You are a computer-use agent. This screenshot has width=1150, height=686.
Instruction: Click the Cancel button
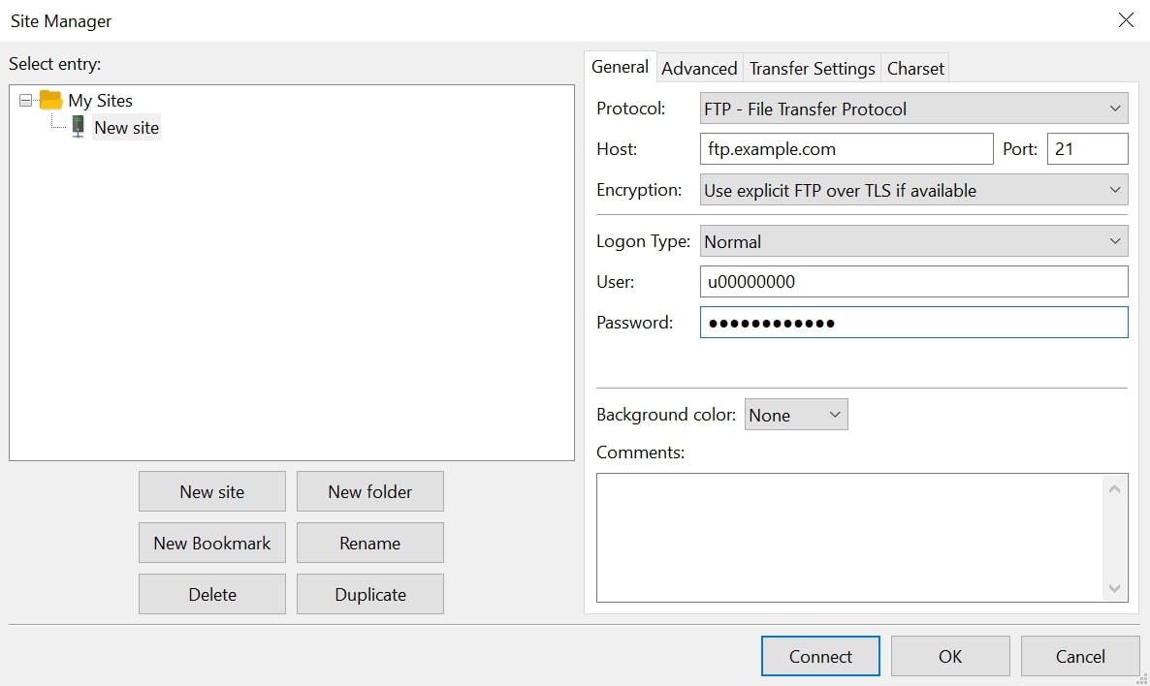(x=1079, y=656)
